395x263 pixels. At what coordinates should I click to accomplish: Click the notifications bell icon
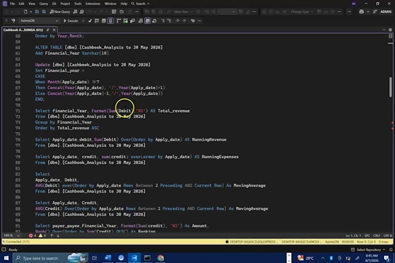point(391,250)
